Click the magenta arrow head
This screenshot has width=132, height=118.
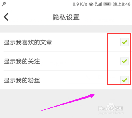[92, 96]
